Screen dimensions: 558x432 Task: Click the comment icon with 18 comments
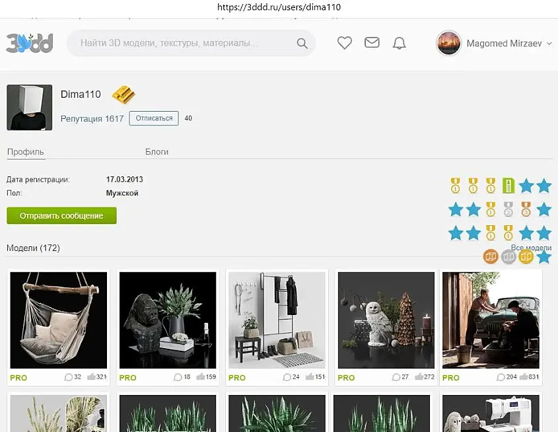tap(178, 377)
